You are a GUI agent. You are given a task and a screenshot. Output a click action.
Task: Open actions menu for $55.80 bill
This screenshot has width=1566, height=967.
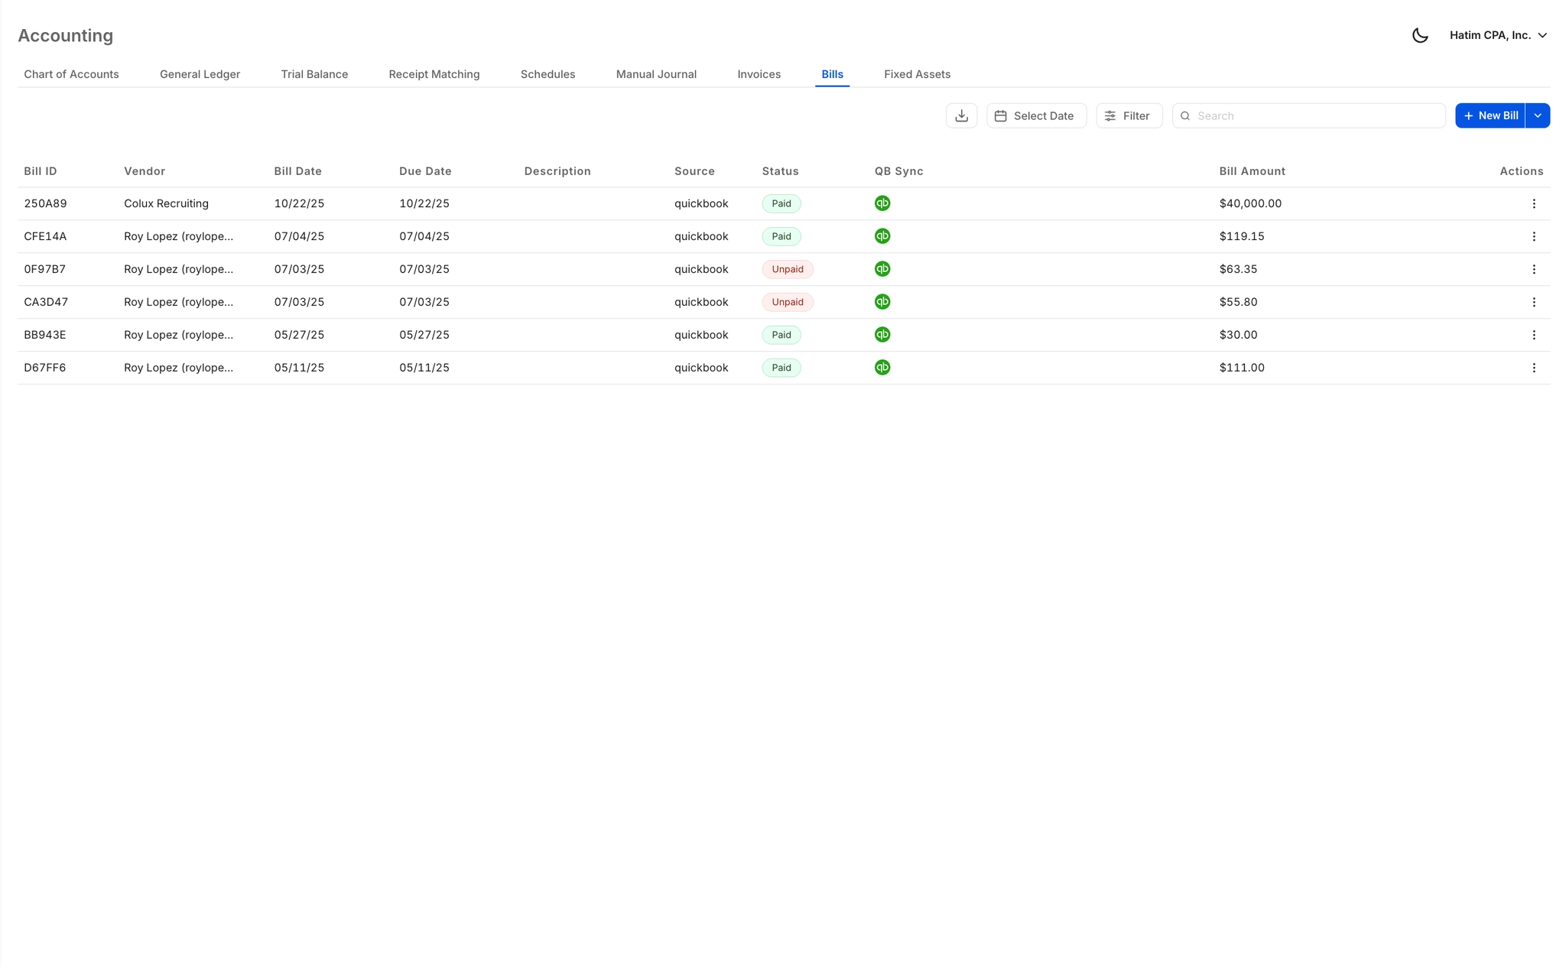tap(1533, 302)
